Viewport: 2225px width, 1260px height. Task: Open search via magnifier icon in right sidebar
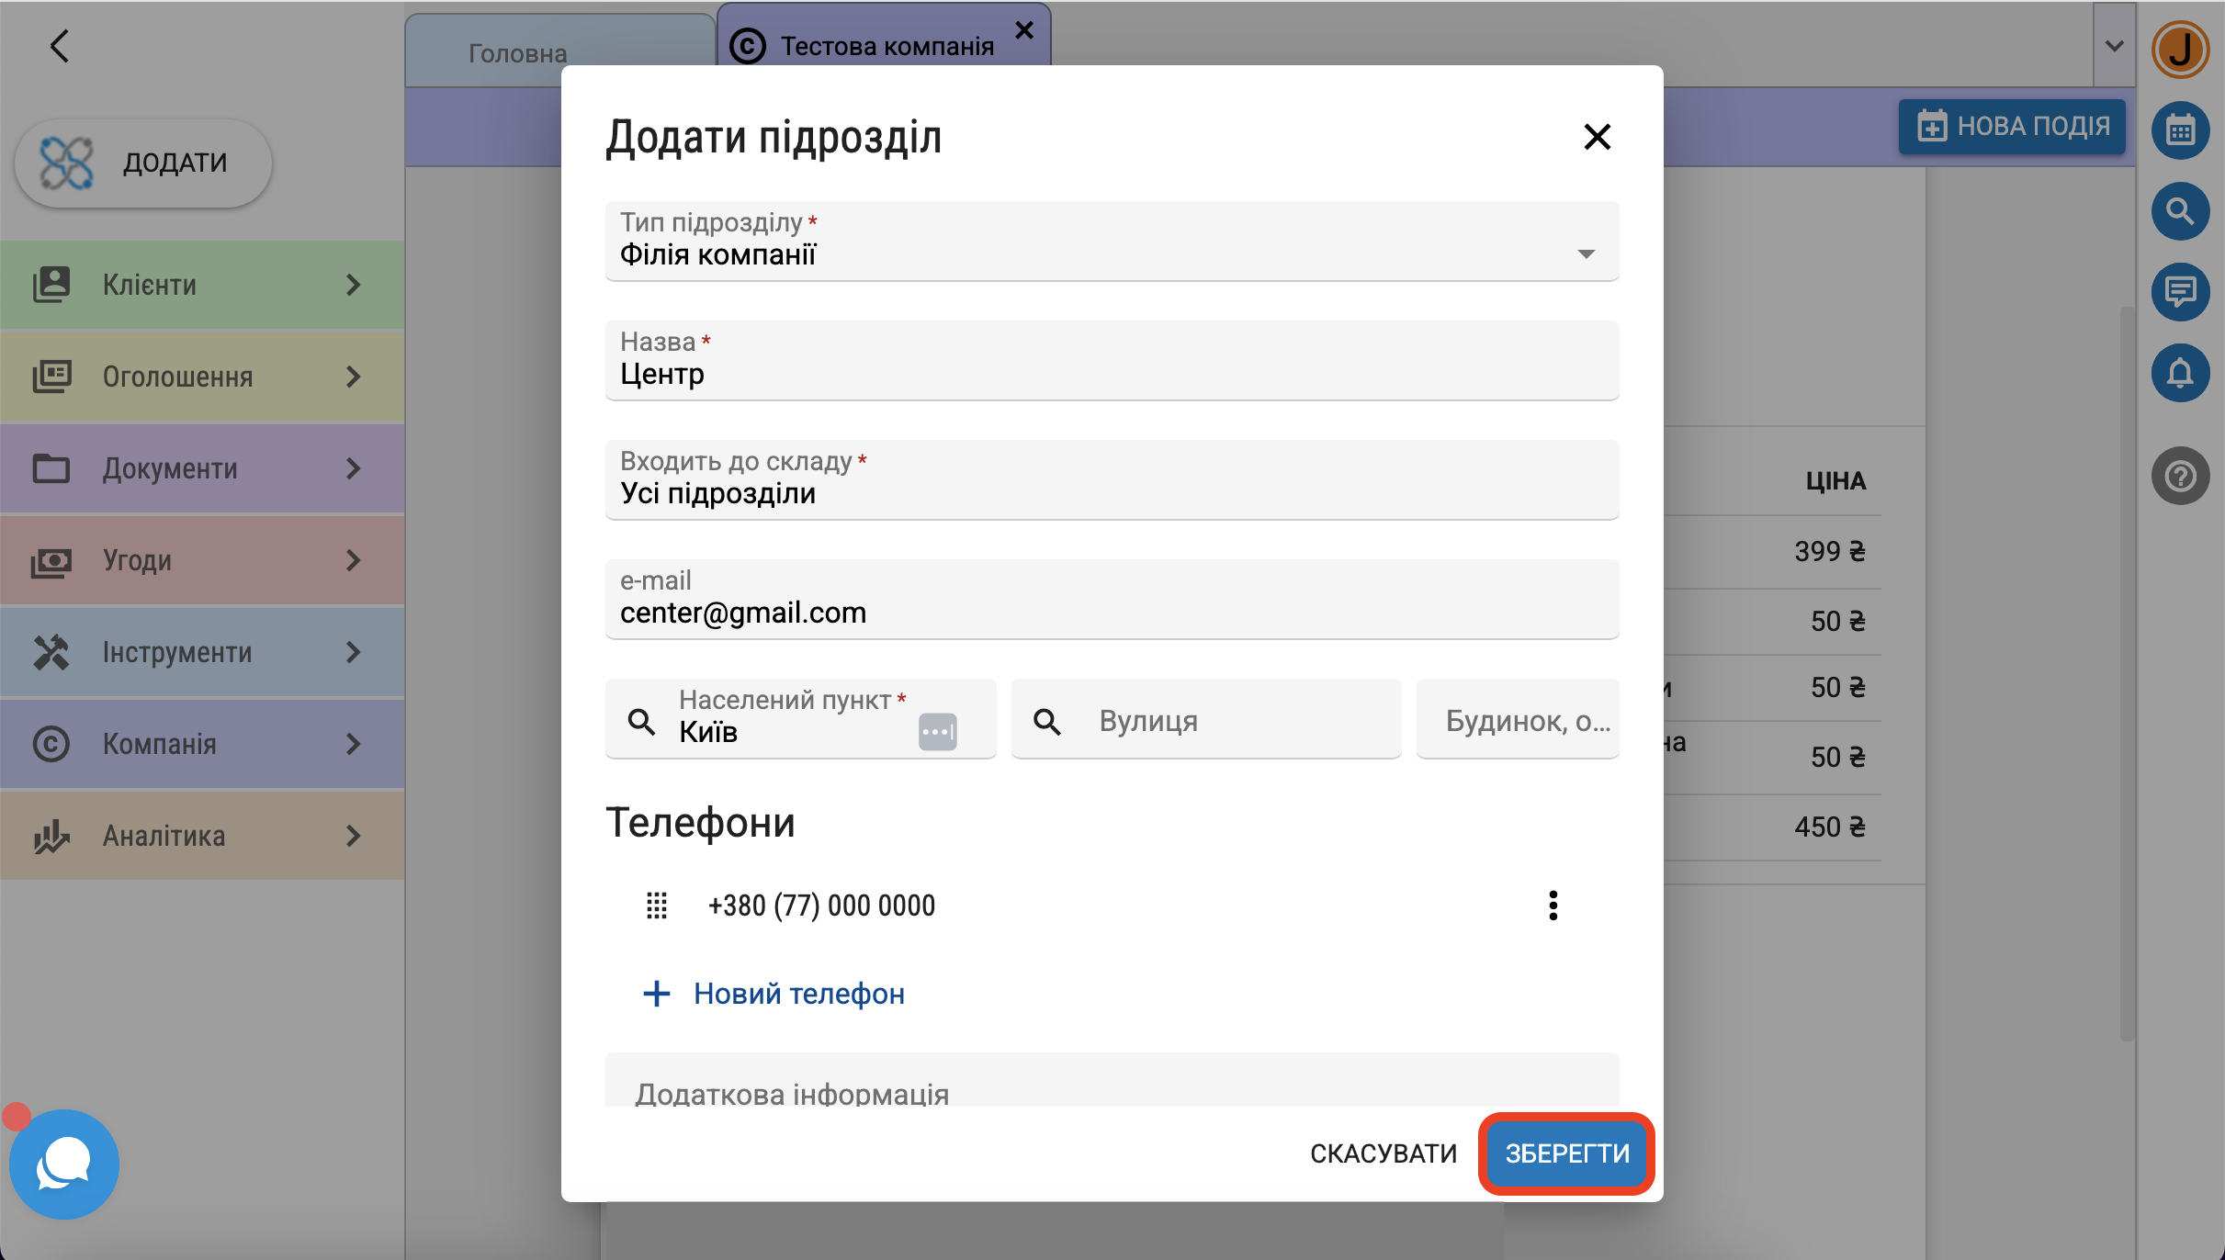[x=2179, y=211]
